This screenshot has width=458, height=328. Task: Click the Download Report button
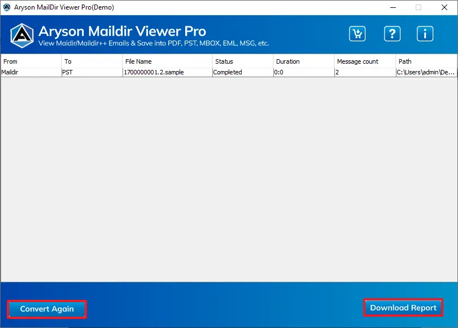click(x=403, y=308)
